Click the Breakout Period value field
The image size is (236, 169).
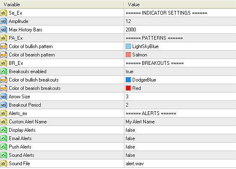pos(180,105)
